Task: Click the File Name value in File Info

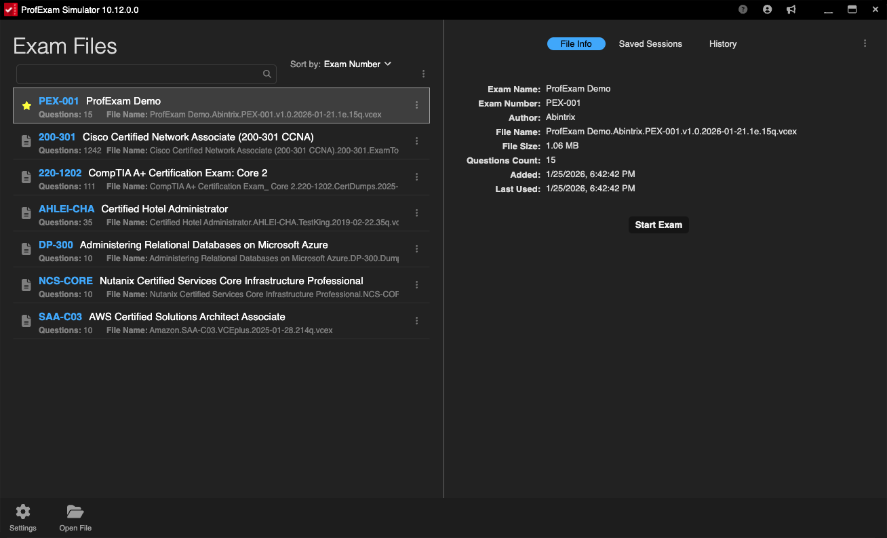Action: [x=671, y=132]
